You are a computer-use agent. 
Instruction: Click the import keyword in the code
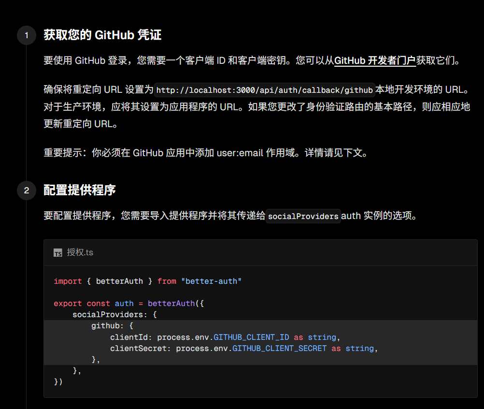68,281
